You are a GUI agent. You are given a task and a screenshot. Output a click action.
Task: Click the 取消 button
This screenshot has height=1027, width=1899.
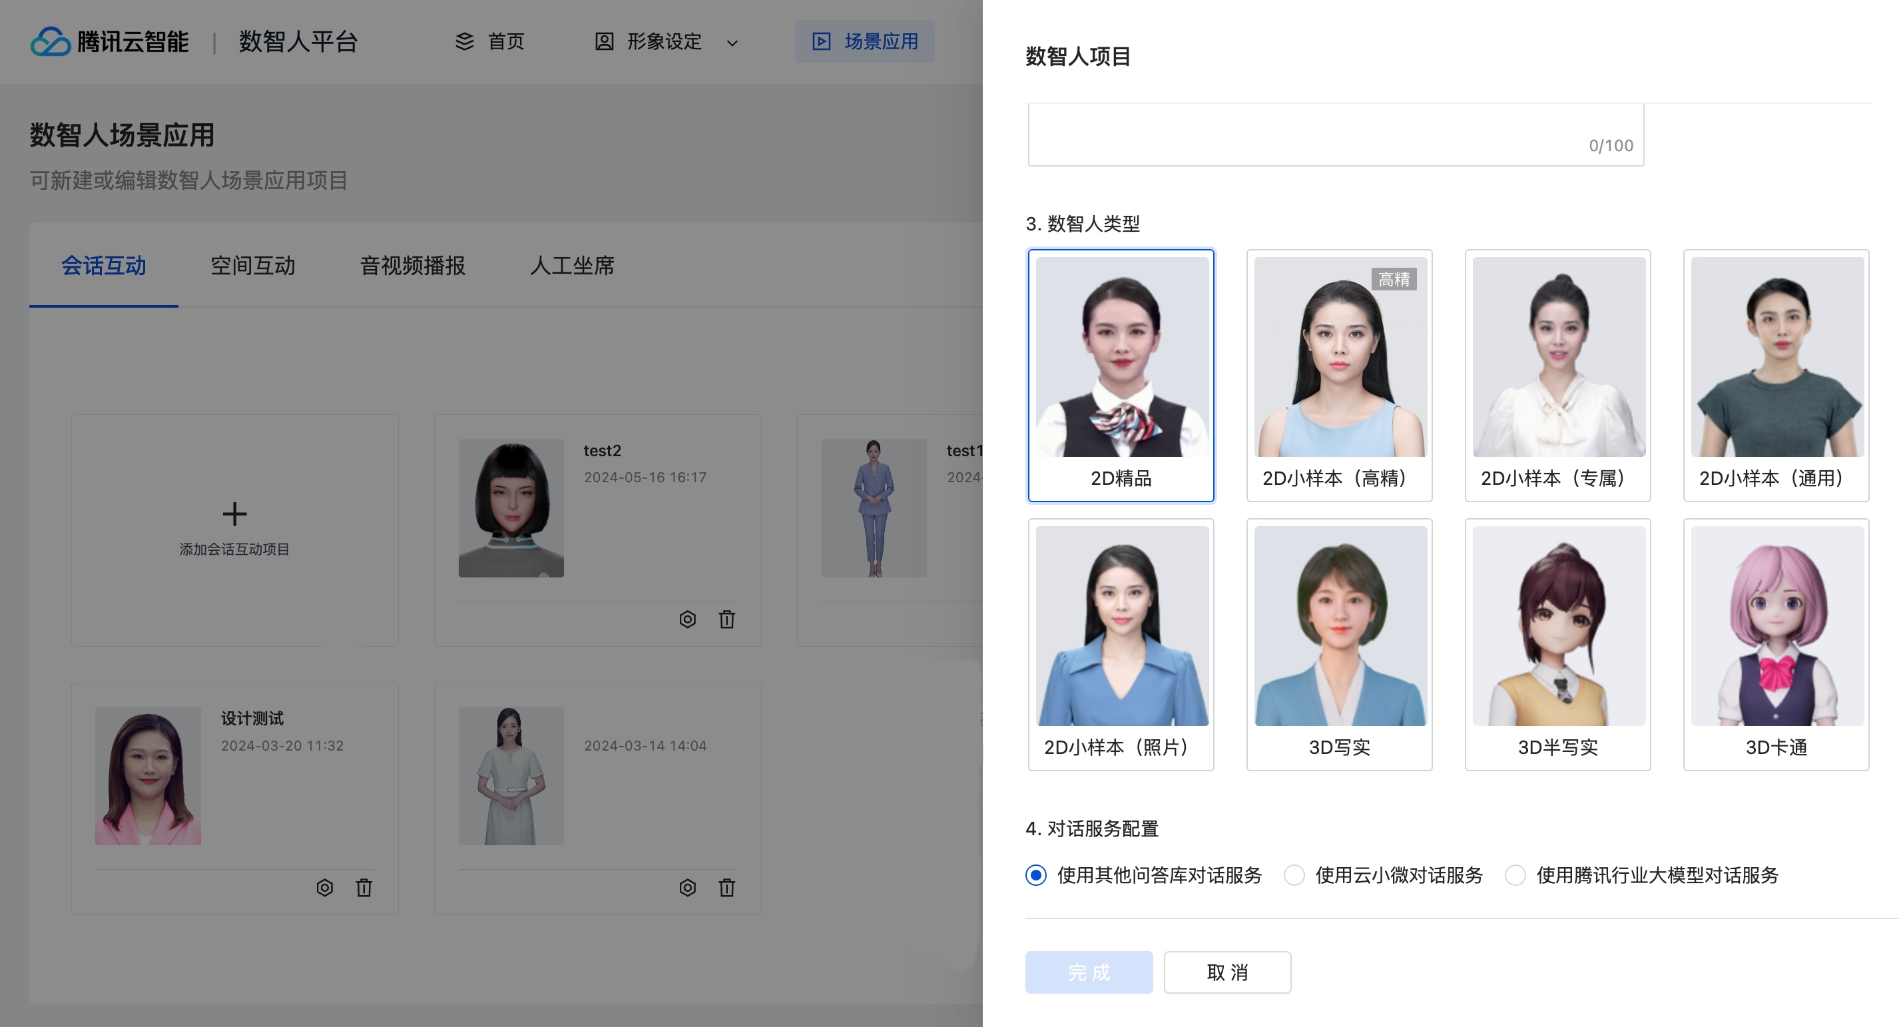1226,972
